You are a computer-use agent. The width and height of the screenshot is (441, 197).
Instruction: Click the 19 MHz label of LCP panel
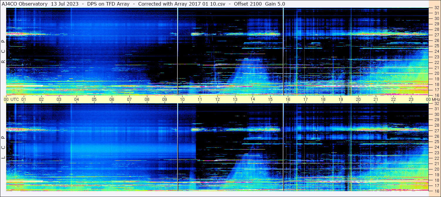point(436,174)
